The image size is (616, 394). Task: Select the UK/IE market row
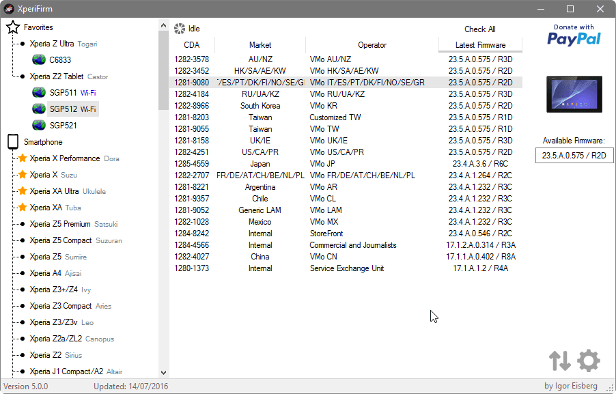pos(346,140)
